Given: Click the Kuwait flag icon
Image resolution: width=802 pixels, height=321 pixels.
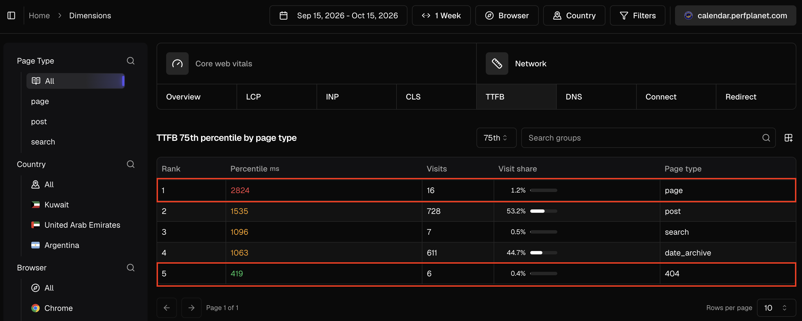Looking at the screenshot, I should (x=35, y=204).
